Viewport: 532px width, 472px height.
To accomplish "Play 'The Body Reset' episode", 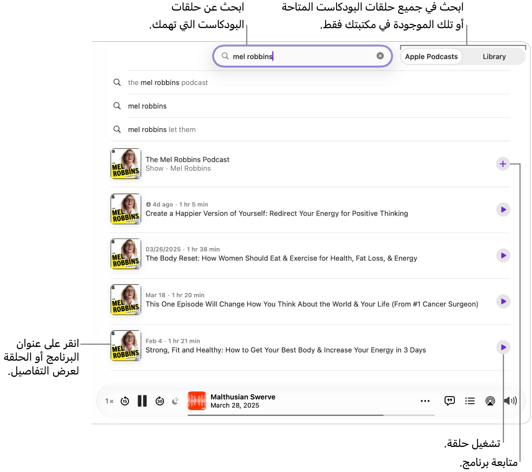I will pyautogui.click(x=503, y=256).
